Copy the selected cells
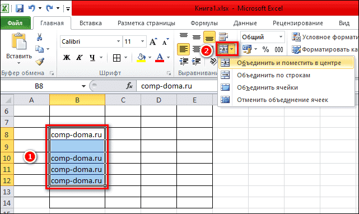This screenshot has height=214, width=359. click(39, 49)
